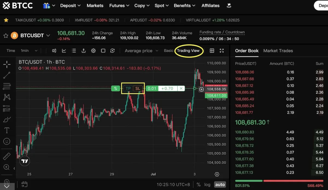Click the go-to-date calendar icon
328x190 pixels.
coord(24,184)
